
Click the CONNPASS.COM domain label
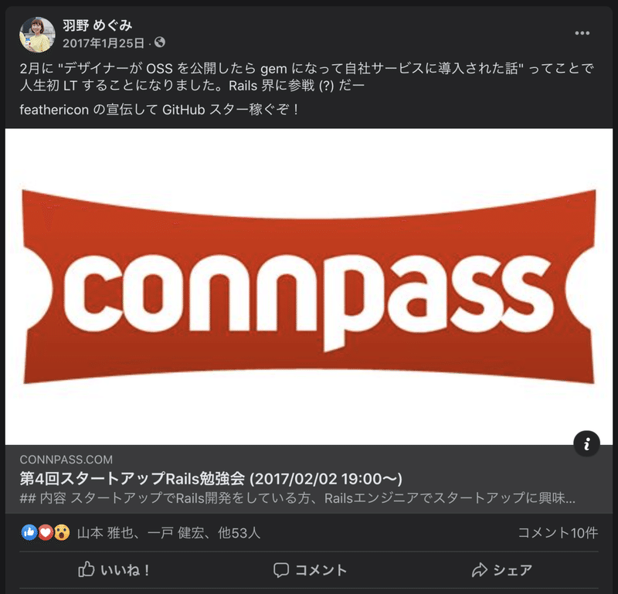coord(66,460)
